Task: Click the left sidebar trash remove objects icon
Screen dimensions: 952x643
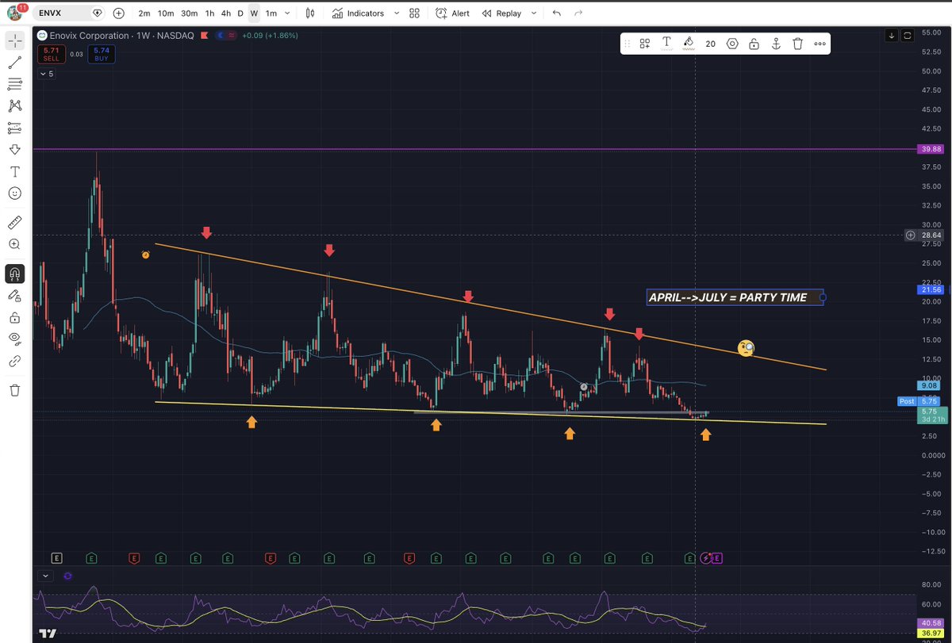Action: [x=14, y=389]
